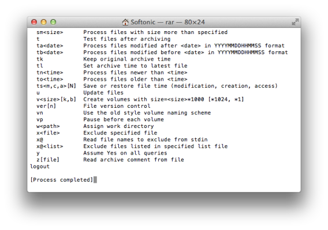Click the green zoom window button
This screenshot has height=230, width=328.
[53, 22]
